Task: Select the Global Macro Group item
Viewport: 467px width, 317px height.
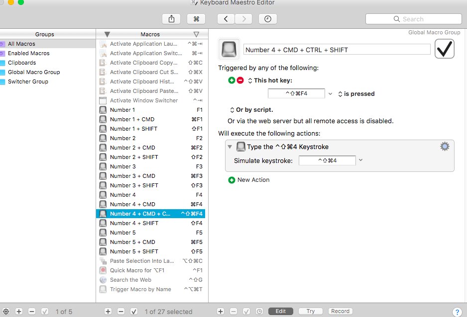Action: 48,72
